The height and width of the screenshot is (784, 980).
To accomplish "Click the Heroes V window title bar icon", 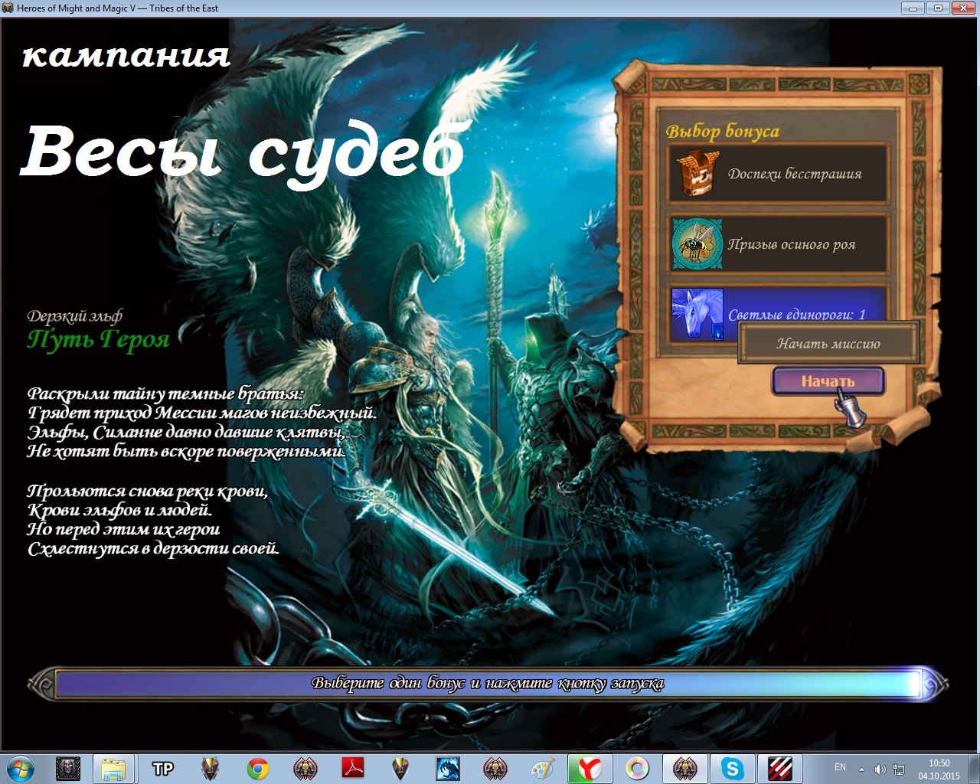I will click(x=8, y=8).
